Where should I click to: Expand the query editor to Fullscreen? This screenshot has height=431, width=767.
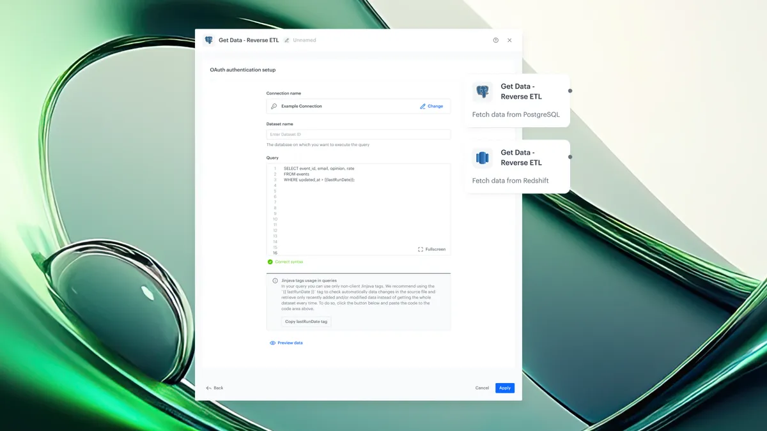[x=431, y=249]
